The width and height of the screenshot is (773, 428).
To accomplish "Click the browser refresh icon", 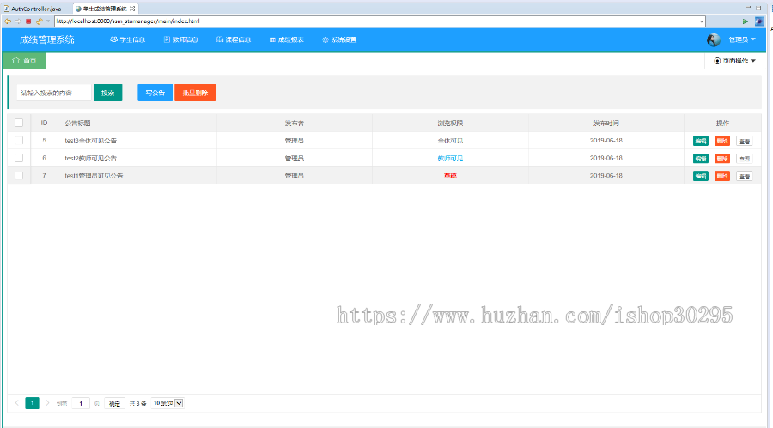I will [x=39, y=21].
